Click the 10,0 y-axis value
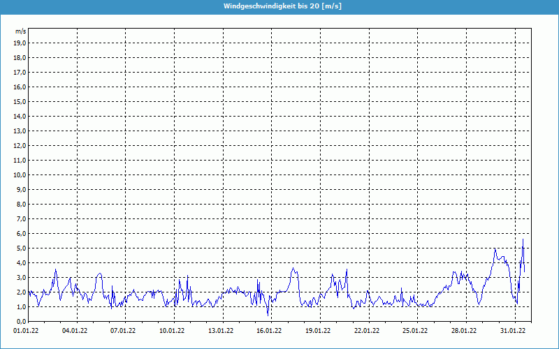This screenshot has height=349, width=559. point(20,175)
